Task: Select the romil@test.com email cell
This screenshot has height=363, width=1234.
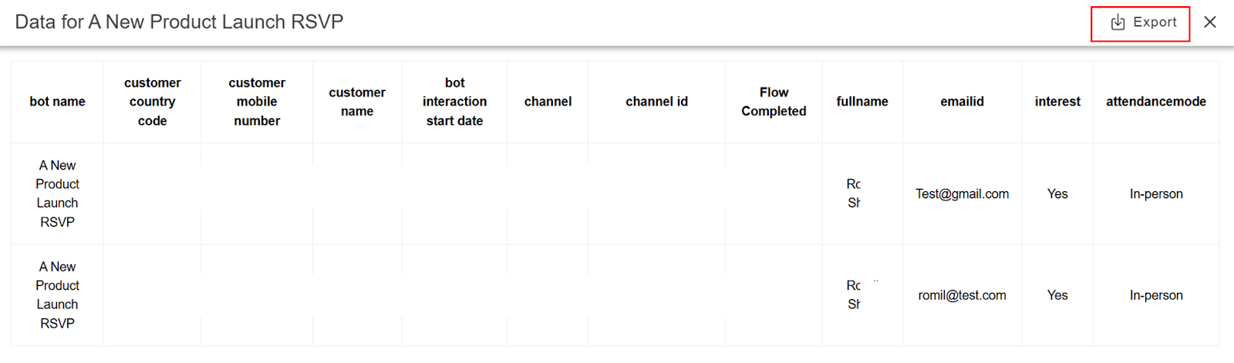Action: tap(962, 296)
